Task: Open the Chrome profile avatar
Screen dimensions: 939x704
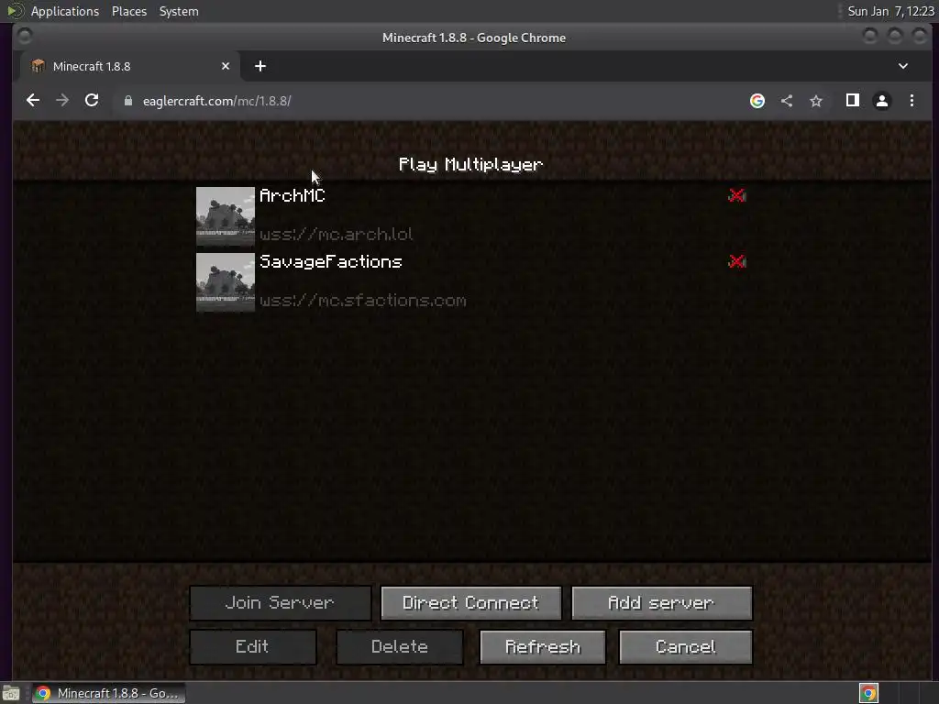Action: pyautogui.click(x=882, y=101)
